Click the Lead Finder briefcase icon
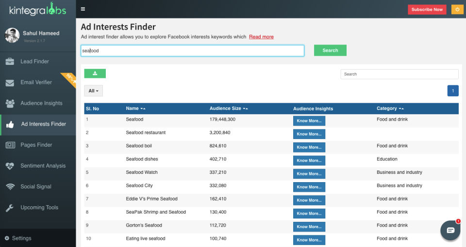This screenshot has width=466, height=247. [x=10, y=62]
